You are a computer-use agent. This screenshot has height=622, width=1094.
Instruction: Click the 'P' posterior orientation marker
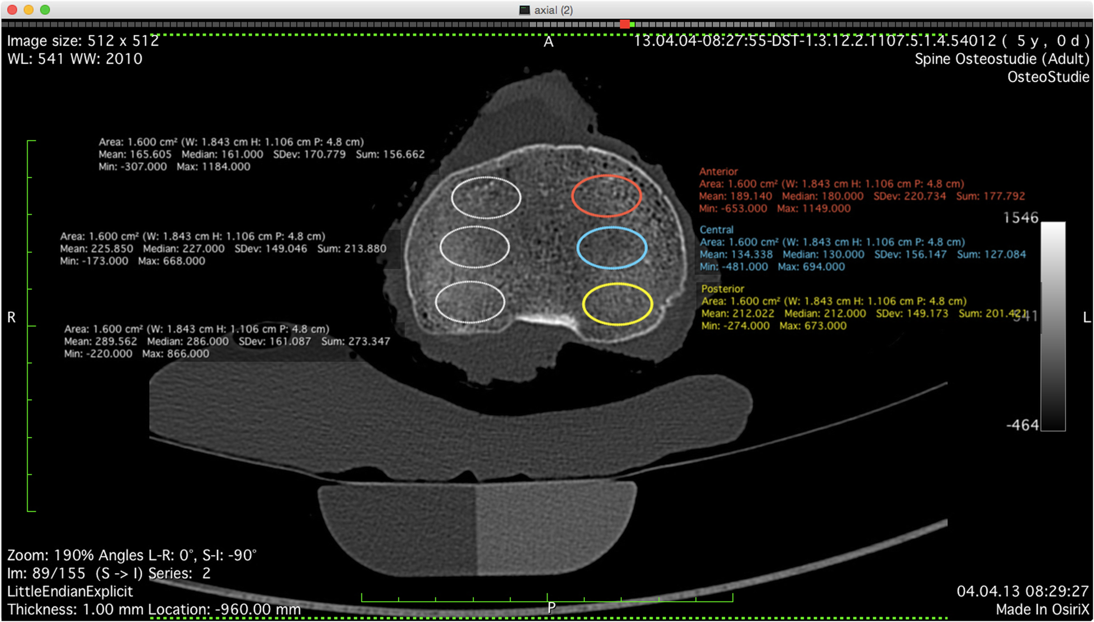(551, 607)
